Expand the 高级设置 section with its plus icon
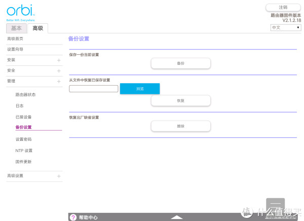Screen dimensions: 304x221 [x=59, y=176]
